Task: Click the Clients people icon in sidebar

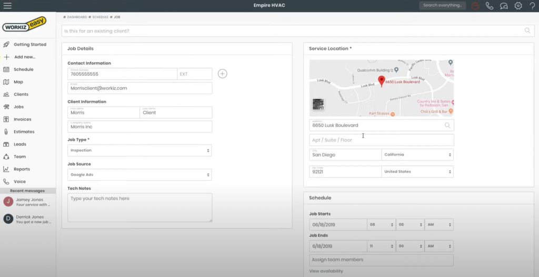Action: pos(6,95)
